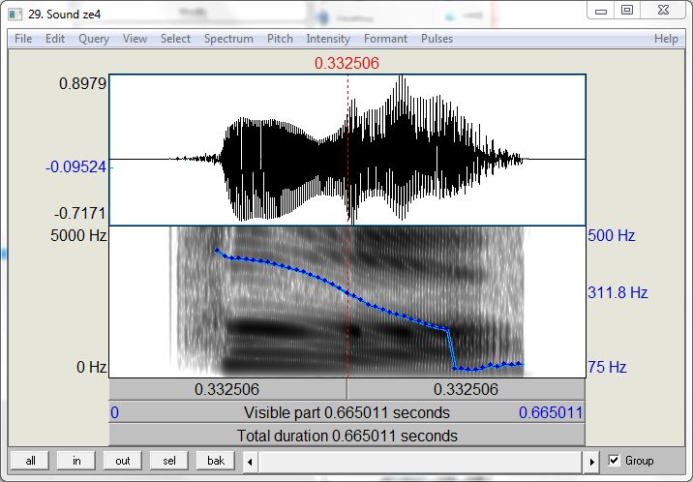The width and height of the screenshot is (693, 482).
Task: Click the 'all' zoom button
Action: [31, 461]
